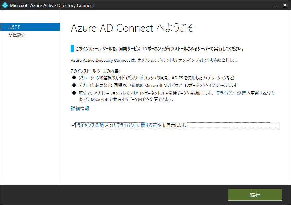Close the Azure AD Connect window
Image resolution: width=291 pixels, height=205 pixels.
[285, 5]
